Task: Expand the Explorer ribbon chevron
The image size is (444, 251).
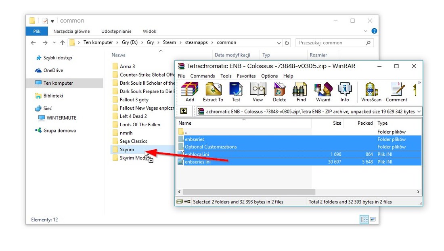Action: click(x=365, y=31)
